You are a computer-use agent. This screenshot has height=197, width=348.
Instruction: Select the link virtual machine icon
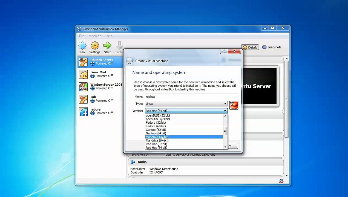[83, 99]
